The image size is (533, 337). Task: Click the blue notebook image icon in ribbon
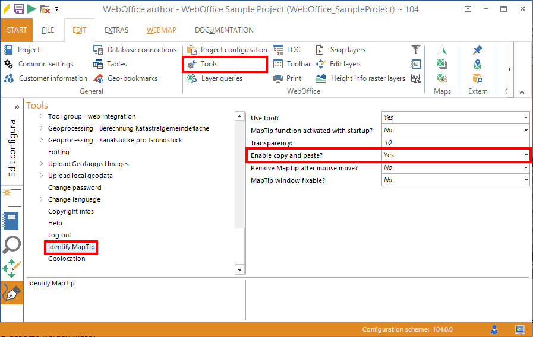click(x=416, y=64)
